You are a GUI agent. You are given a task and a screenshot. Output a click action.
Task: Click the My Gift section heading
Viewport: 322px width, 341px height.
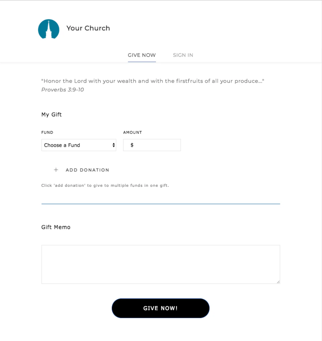(52, 115)
